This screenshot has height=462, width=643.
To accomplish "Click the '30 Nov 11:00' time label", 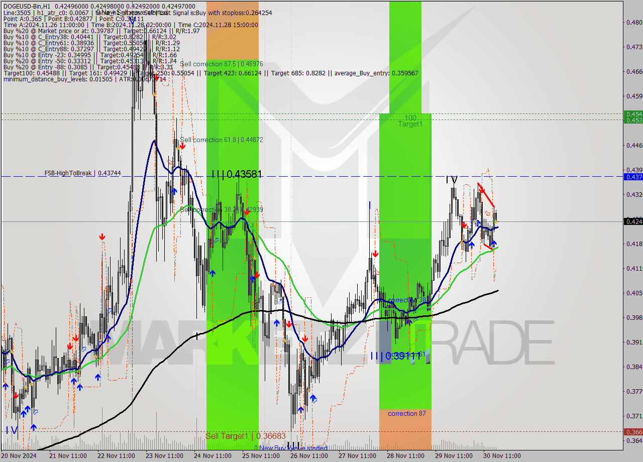I will click(x=501, y=456).
